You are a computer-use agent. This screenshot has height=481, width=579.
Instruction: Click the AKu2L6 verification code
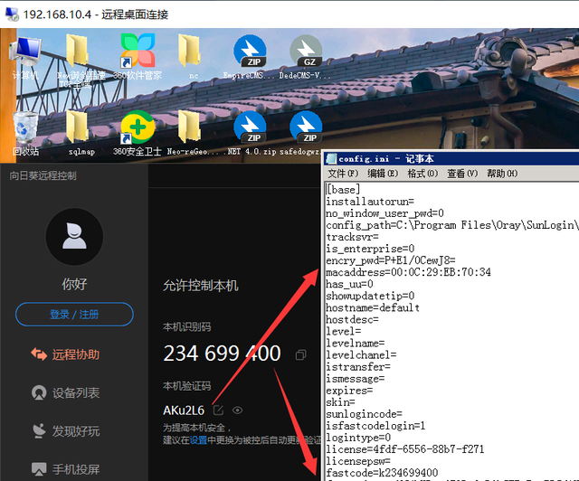pos(184,410)
